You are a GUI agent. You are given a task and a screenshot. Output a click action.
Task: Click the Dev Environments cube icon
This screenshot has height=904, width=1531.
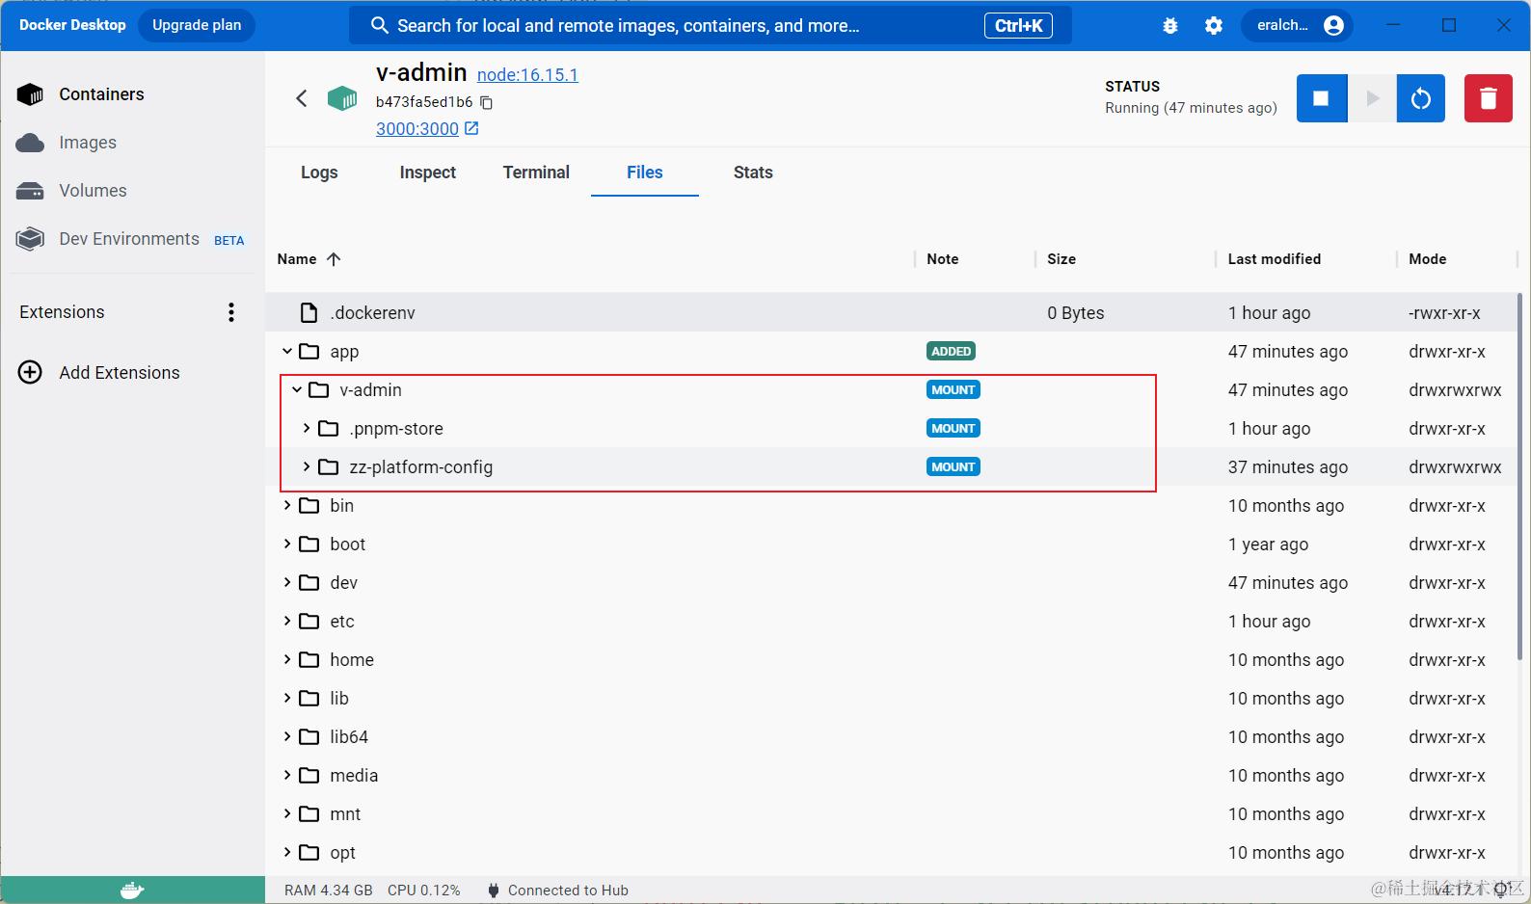pyautogui.click(x=30, y=239)
